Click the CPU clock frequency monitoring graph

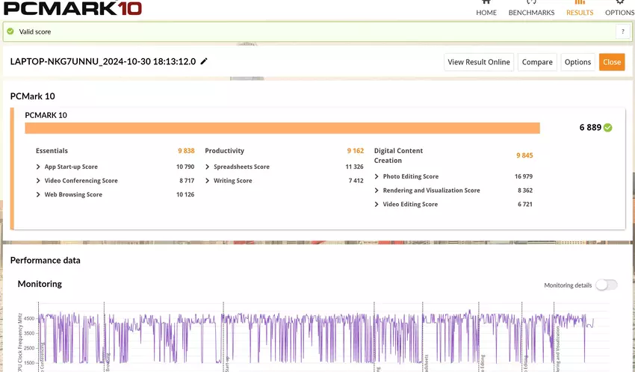point(314,340)
